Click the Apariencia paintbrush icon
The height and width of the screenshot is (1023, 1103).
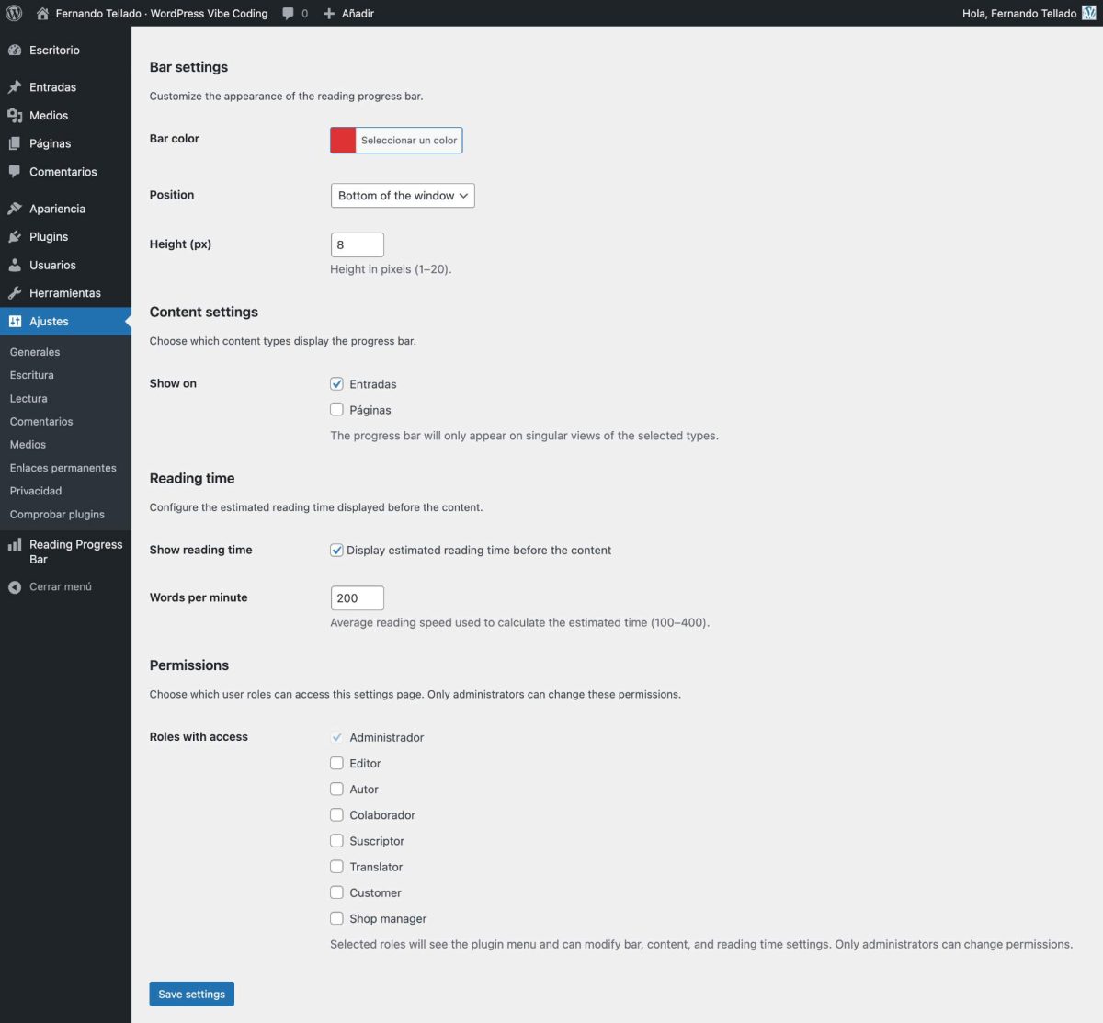[15, 208]
